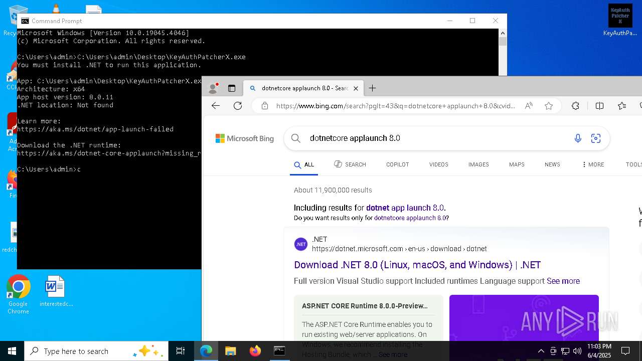Image resolution: width=642 pixels, height=361 pixels.
Task: Close the Command Prompt window
Action: click(496, 21)
